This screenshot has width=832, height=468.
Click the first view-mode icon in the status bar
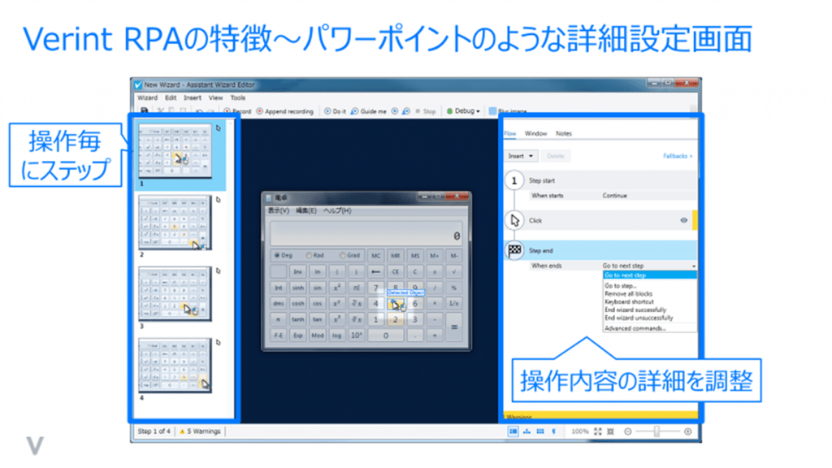coord(513,431)
